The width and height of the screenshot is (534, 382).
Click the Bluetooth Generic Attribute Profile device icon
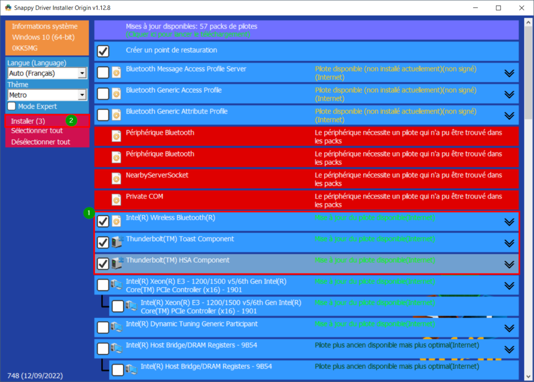(x=116, y=115)
